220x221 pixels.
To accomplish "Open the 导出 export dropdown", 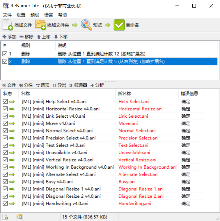I will click(59, 85).
